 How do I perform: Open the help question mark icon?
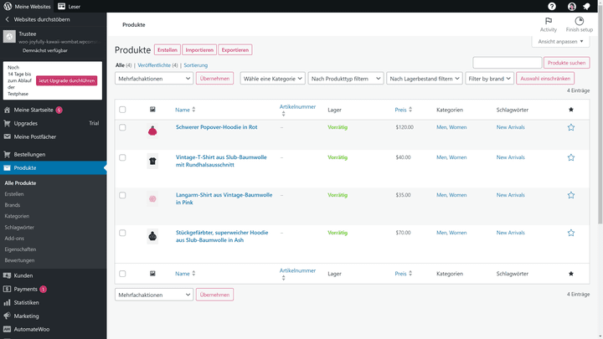552,6
